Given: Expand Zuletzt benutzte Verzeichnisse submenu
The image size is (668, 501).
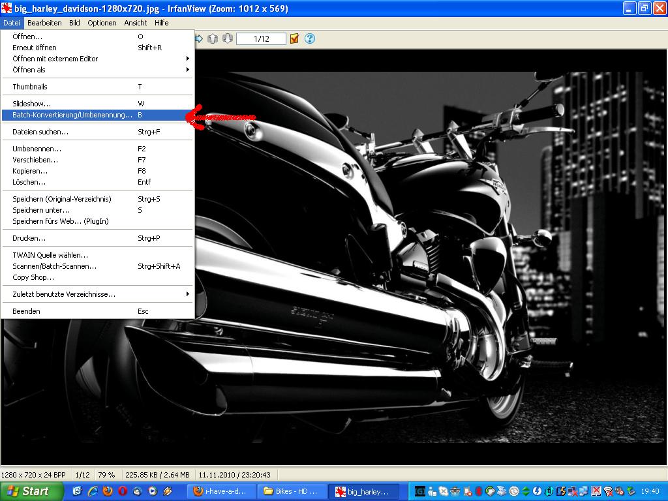Looking at the screenshot, I should point(98,294).
